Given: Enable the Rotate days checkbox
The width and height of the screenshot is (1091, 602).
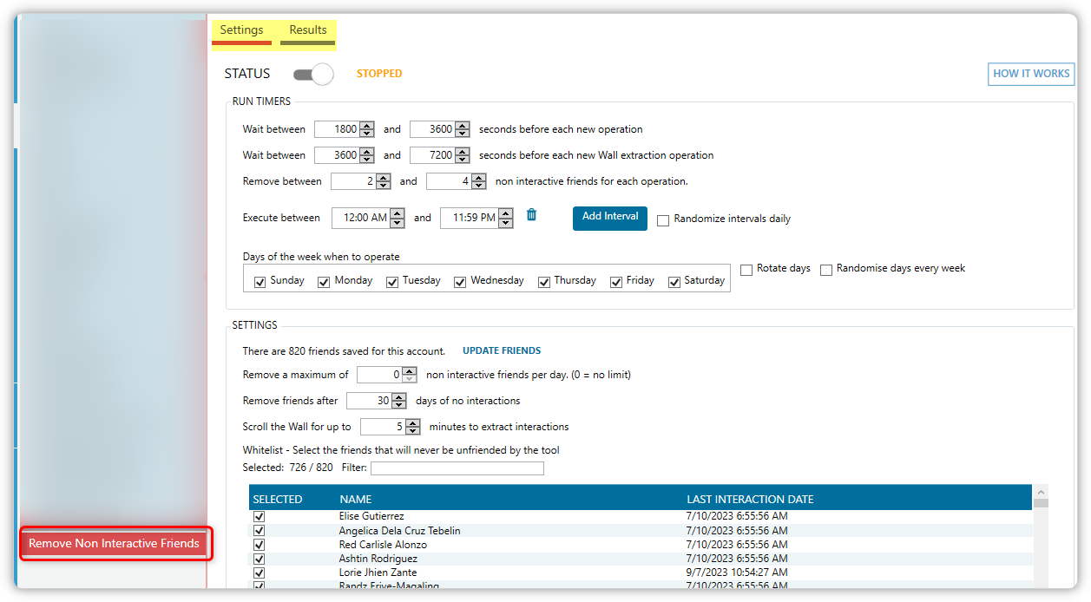Looking at the screenshot, I should pyautogui.click(x=746, y=270).
